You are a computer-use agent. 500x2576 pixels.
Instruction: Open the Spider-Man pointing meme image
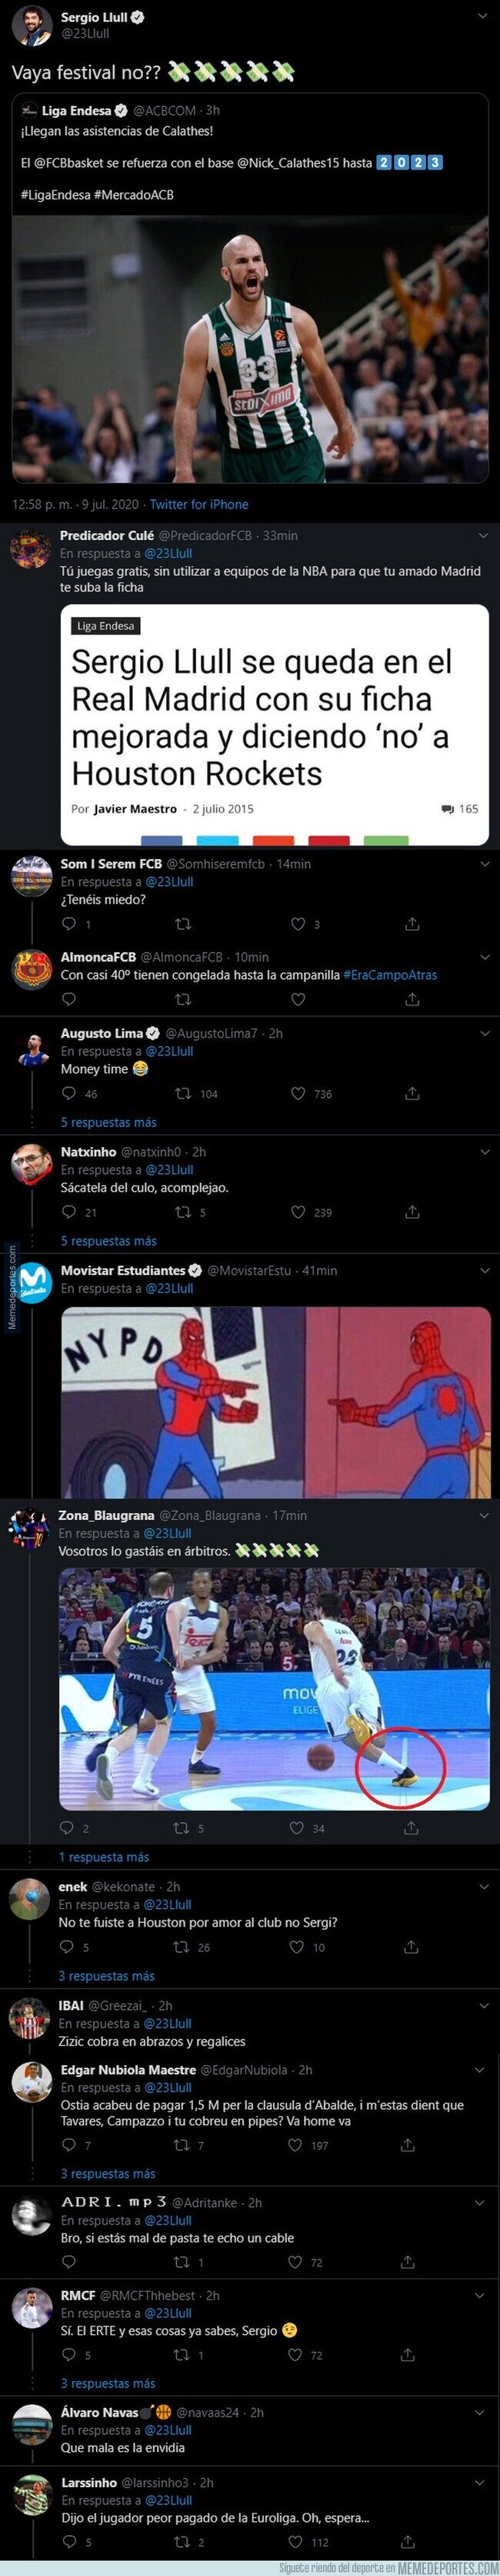[275, 1402]
